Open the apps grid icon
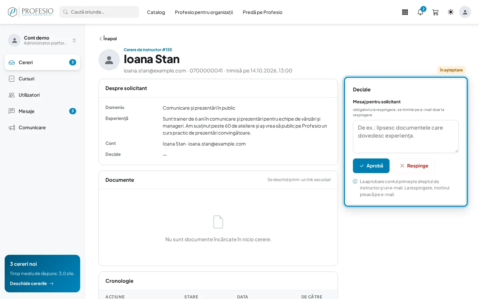This screenshot has height=299, width=479. [x=405, y=12]
